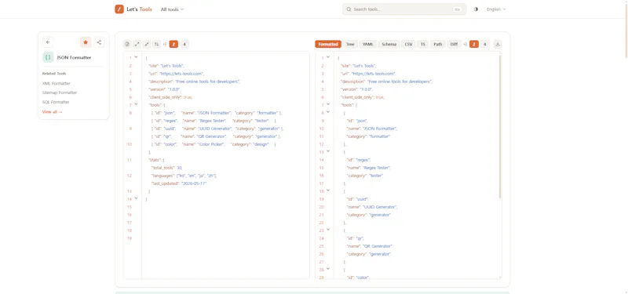Image resolution: width=628 pixels, height=294 pixels.
Task: Click the outward-arrows expand icon in the input toolbar
Action: [137, 44]
